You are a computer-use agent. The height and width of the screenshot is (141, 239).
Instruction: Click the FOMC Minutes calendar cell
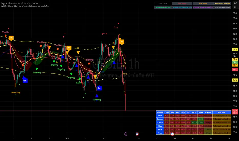tap(203, 4)
